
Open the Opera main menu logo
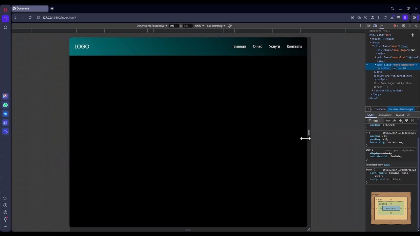point(5,10)
